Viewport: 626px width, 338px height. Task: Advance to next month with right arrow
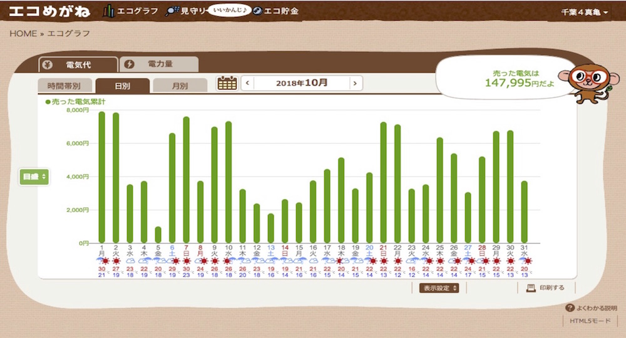pyautogui.click(x=356, y=83)
